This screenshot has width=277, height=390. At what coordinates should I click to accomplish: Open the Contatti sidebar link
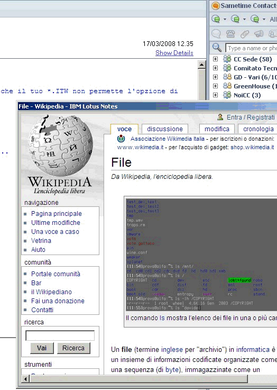coord(42,310)
